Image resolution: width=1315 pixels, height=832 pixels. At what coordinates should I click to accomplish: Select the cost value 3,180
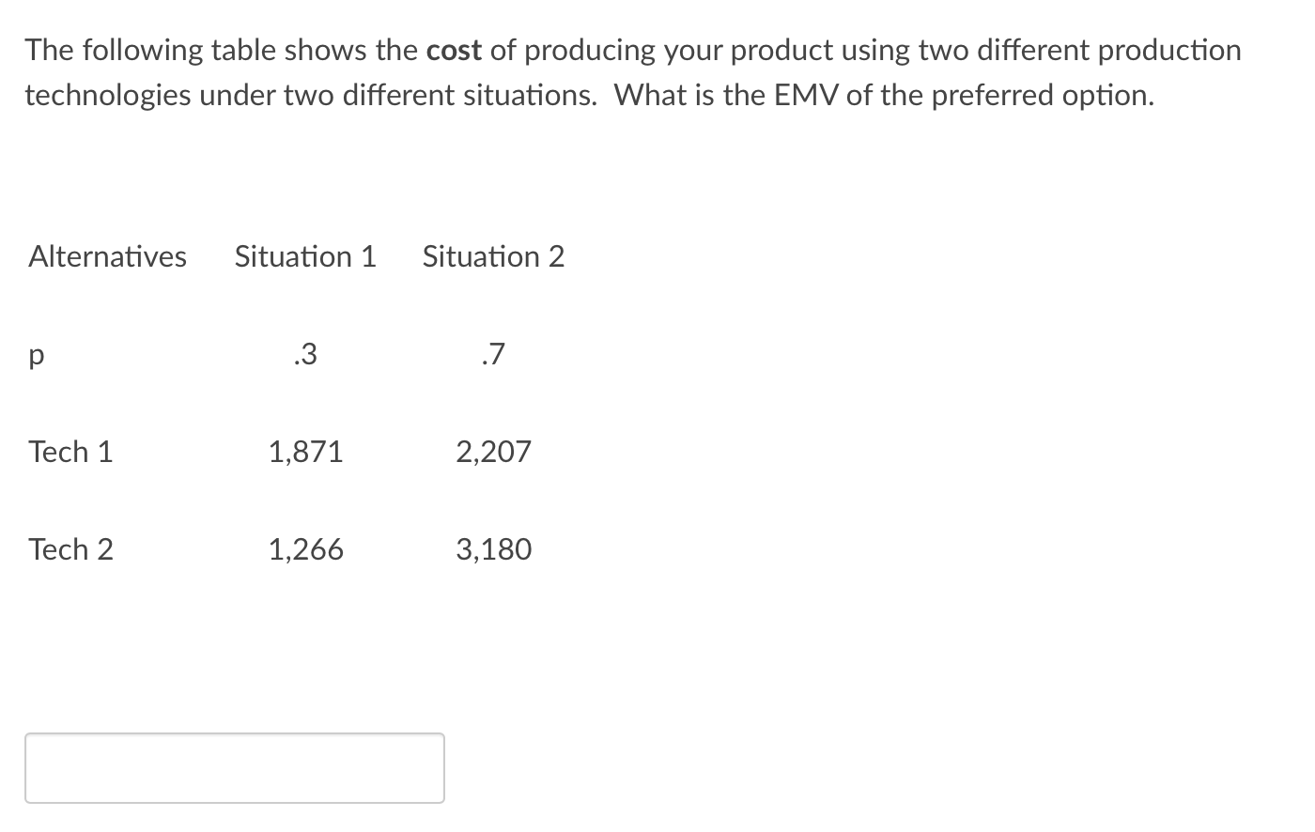[x=493, y=549]
